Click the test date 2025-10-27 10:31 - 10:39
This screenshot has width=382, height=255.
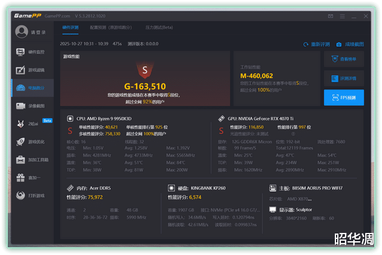(84, 43)
